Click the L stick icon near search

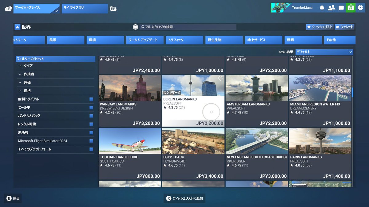point(136,27)
